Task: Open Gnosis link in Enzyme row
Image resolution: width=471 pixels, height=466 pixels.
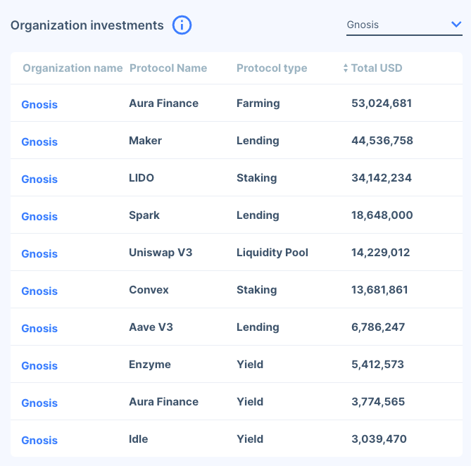Action: [39, 366]
